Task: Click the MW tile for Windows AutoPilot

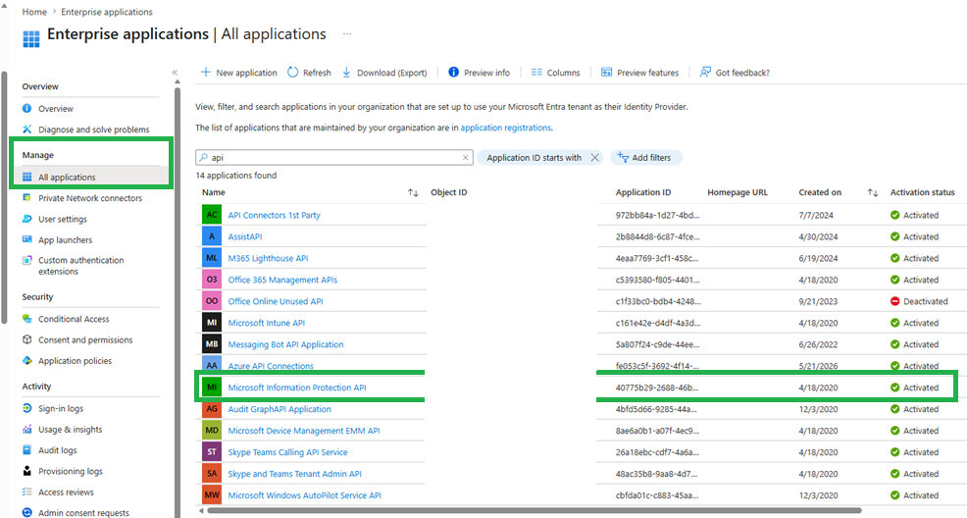Action: [212, 494]
